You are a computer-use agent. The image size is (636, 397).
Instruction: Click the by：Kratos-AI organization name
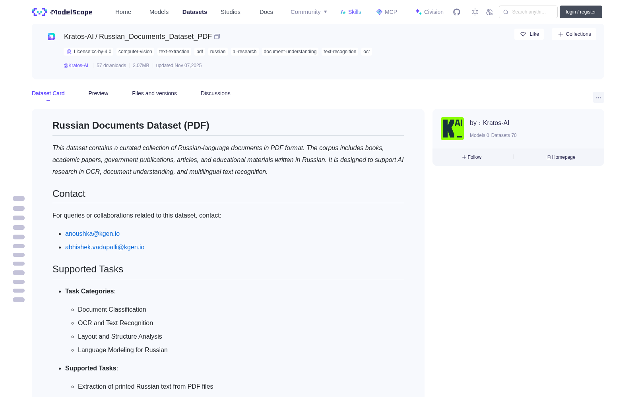pyautogui.click(x=489, y=123)
